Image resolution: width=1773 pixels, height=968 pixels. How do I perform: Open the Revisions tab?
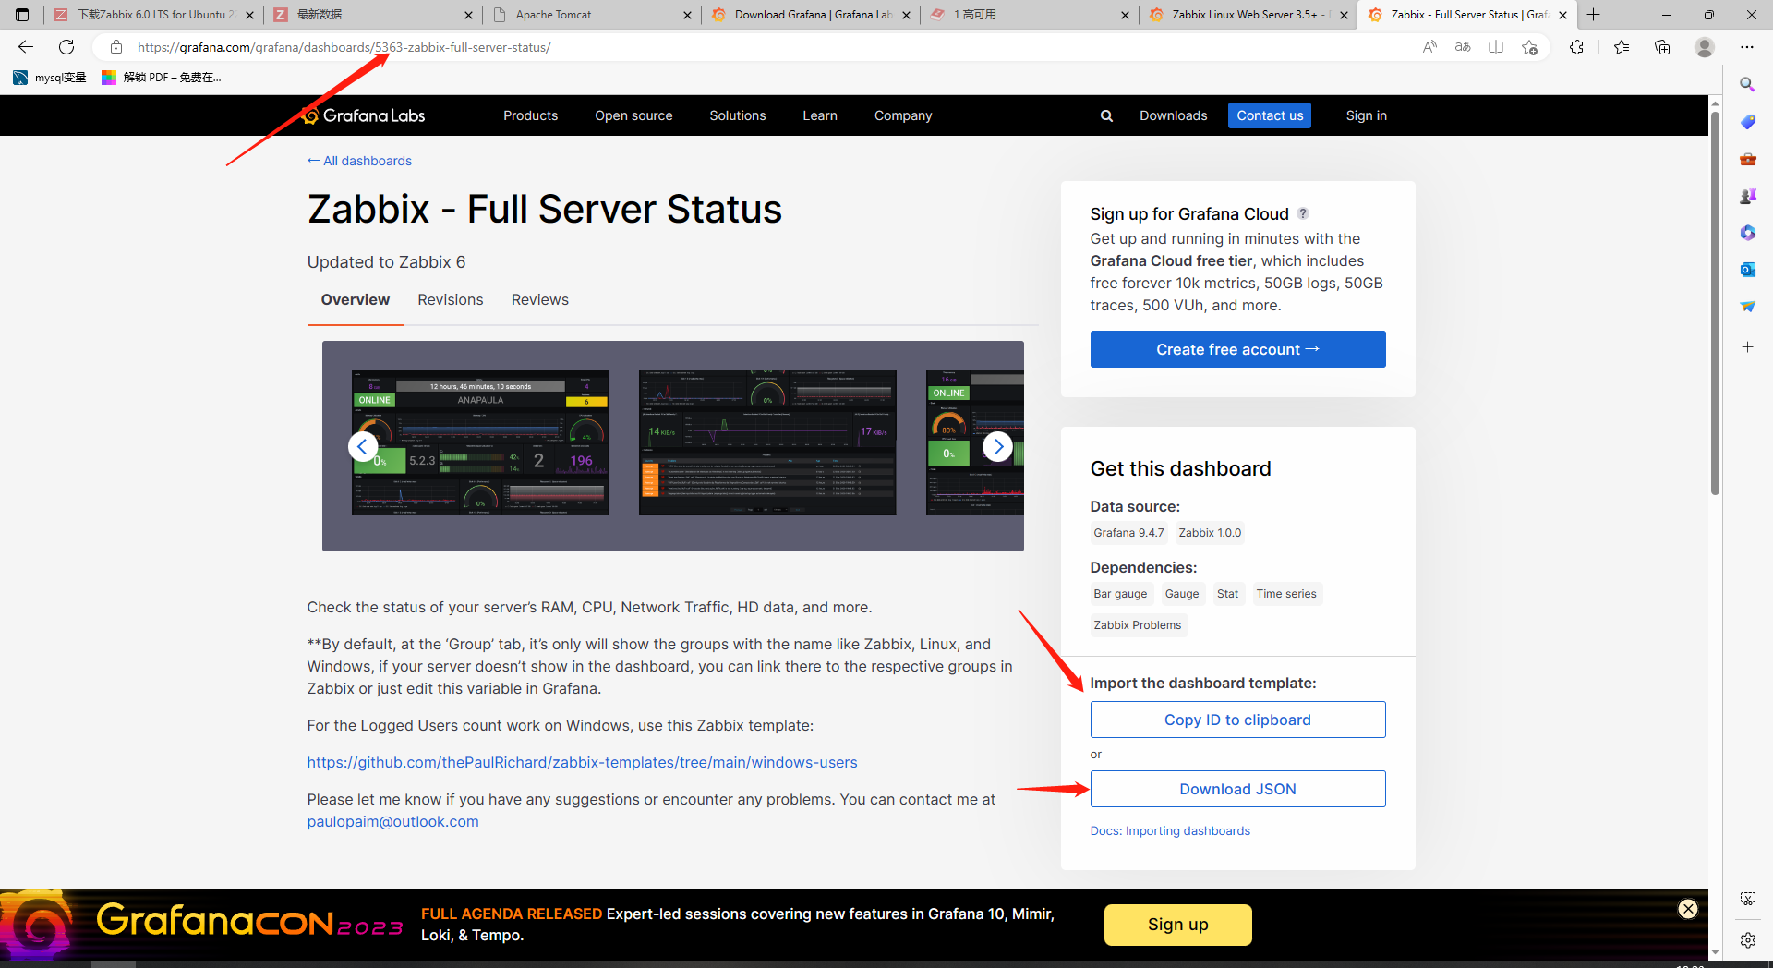pyautogui.click(x=451, y=300)
